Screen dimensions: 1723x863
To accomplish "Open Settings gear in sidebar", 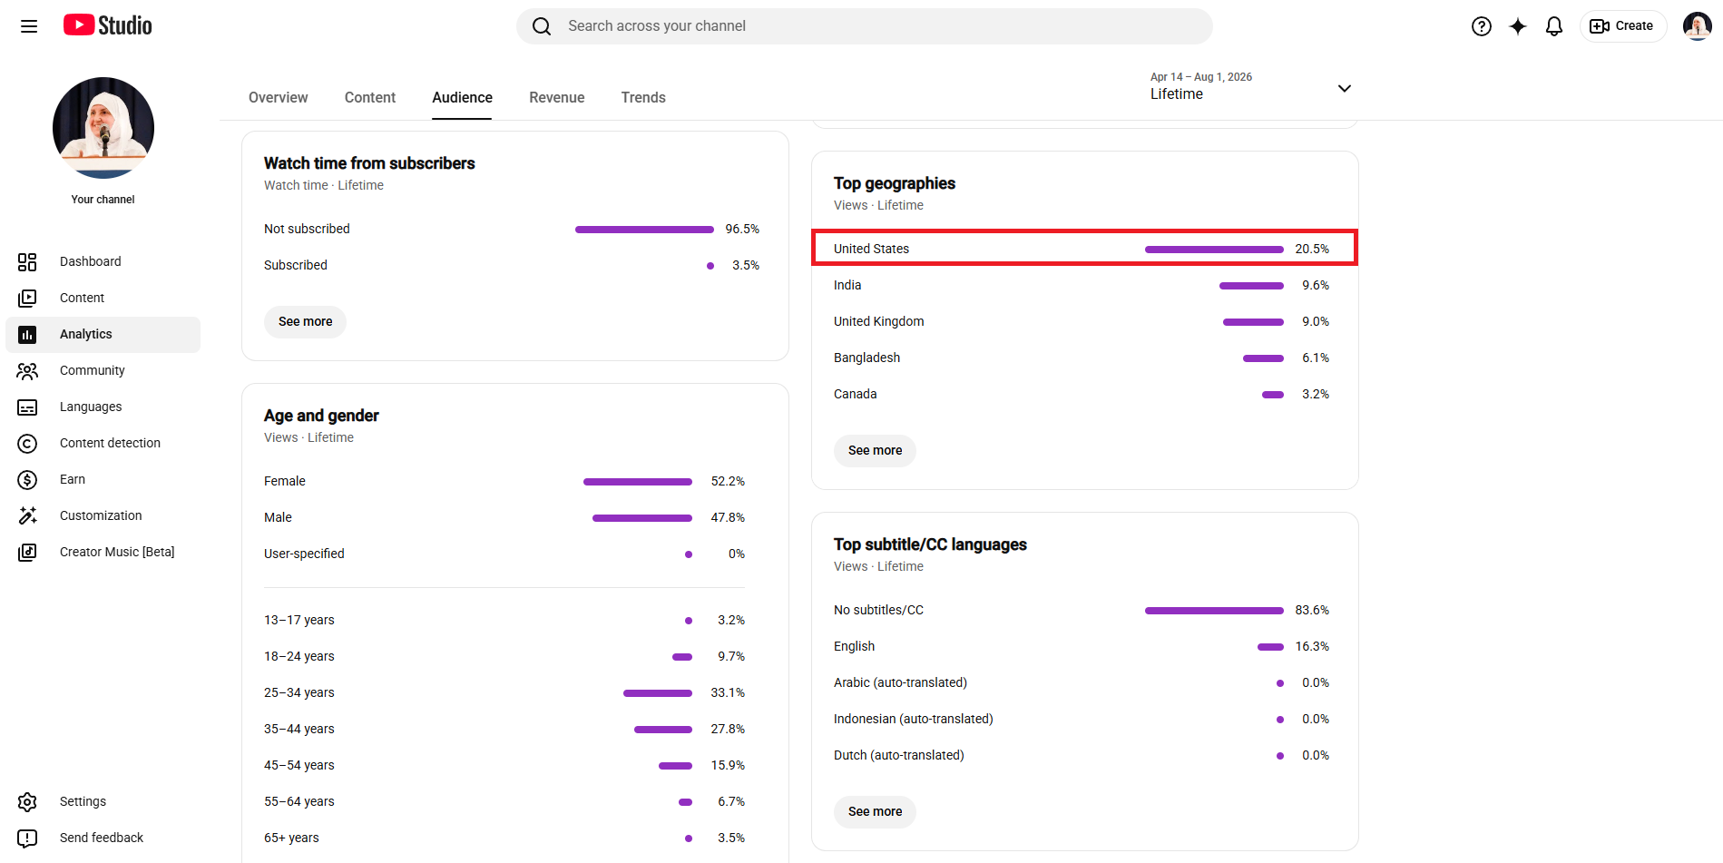I will pyautogui.click(x=27, y=802).
